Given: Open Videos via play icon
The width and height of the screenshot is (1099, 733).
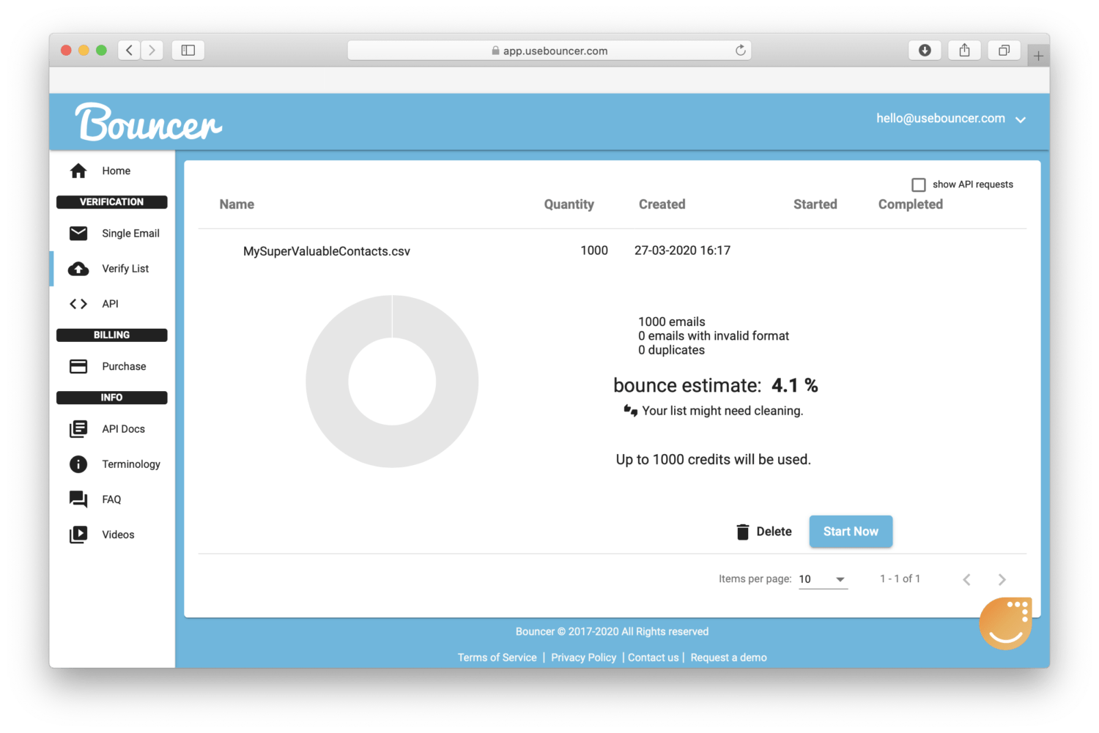Looking at the screenshot, I should 78,534.
